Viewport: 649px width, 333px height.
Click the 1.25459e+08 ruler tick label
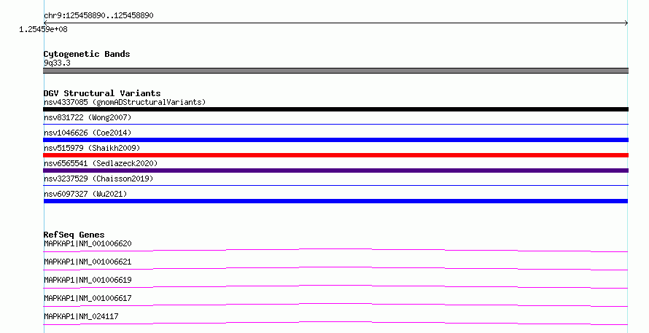coord(43,29)
